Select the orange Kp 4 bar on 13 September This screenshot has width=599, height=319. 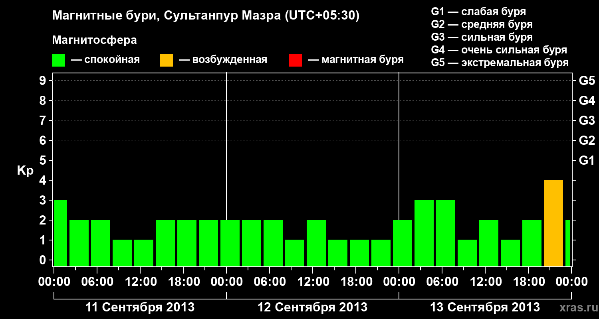pyautogui.click(x=553, y=223)
